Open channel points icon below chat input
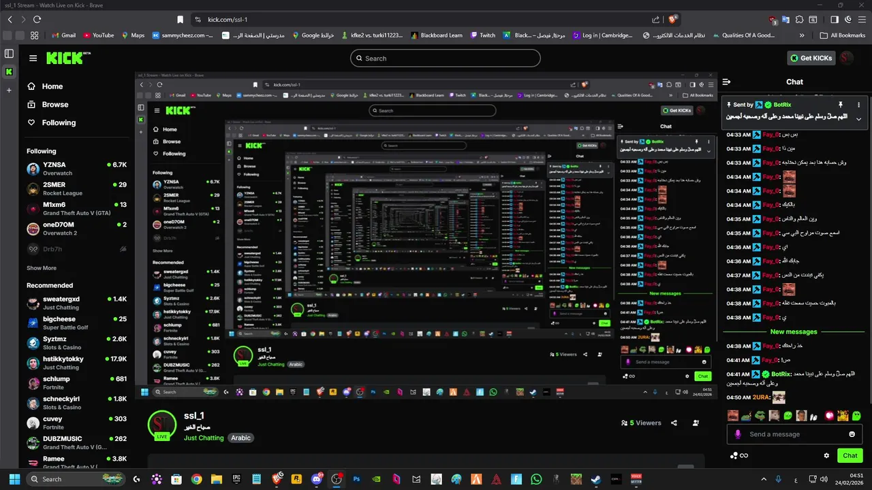The width and height of the screenshot is (872, 490). (733, 455)
